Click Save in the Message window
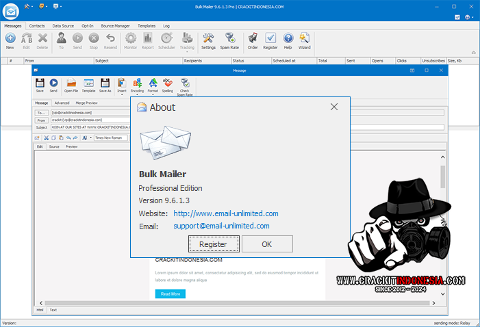Viewport: 480px width, 327px height. [x=40, y=85]
